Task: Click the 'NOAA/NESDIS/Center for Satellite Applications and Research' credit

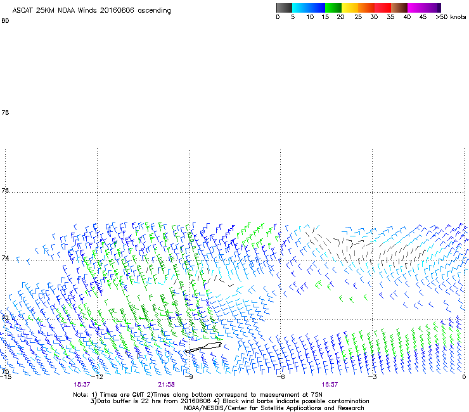Action: click(274, 408)
